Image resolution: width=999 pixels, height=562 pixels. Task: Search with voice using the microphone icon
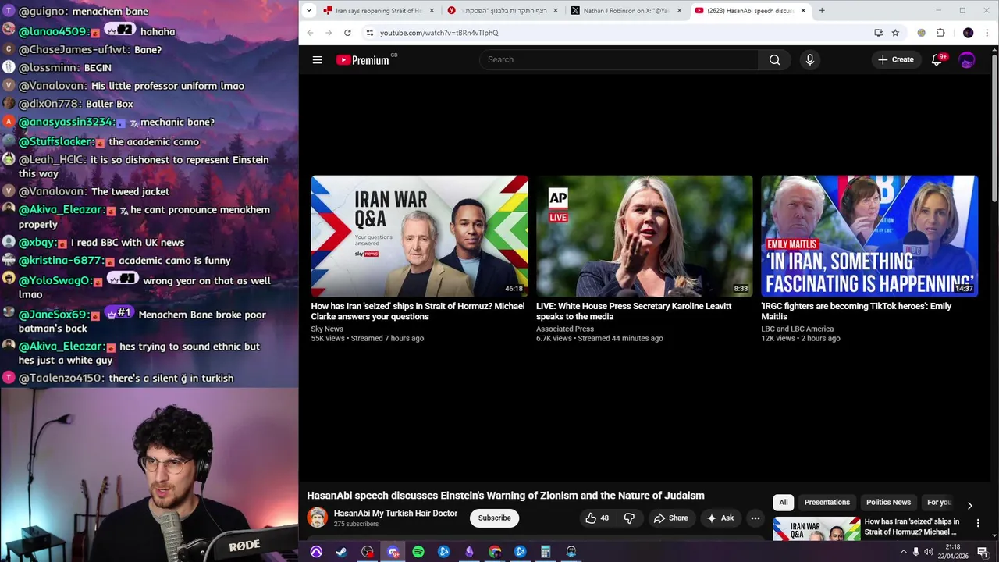[x=809, y=59]
